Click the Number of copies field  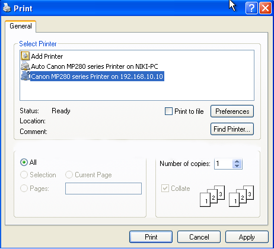(x=224, y=164)
